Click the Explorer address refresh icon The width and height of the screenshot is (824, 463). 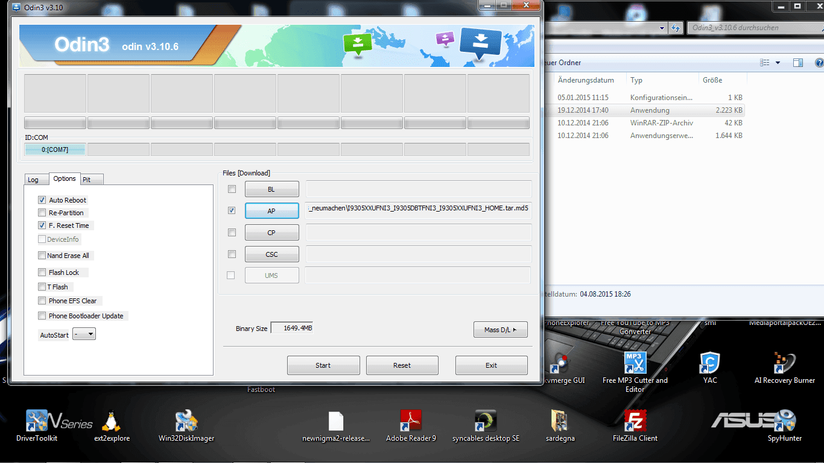coord(676,28)
